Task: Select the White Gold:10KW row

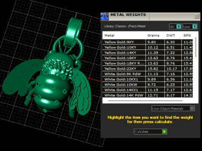Action: pos(148,84)
